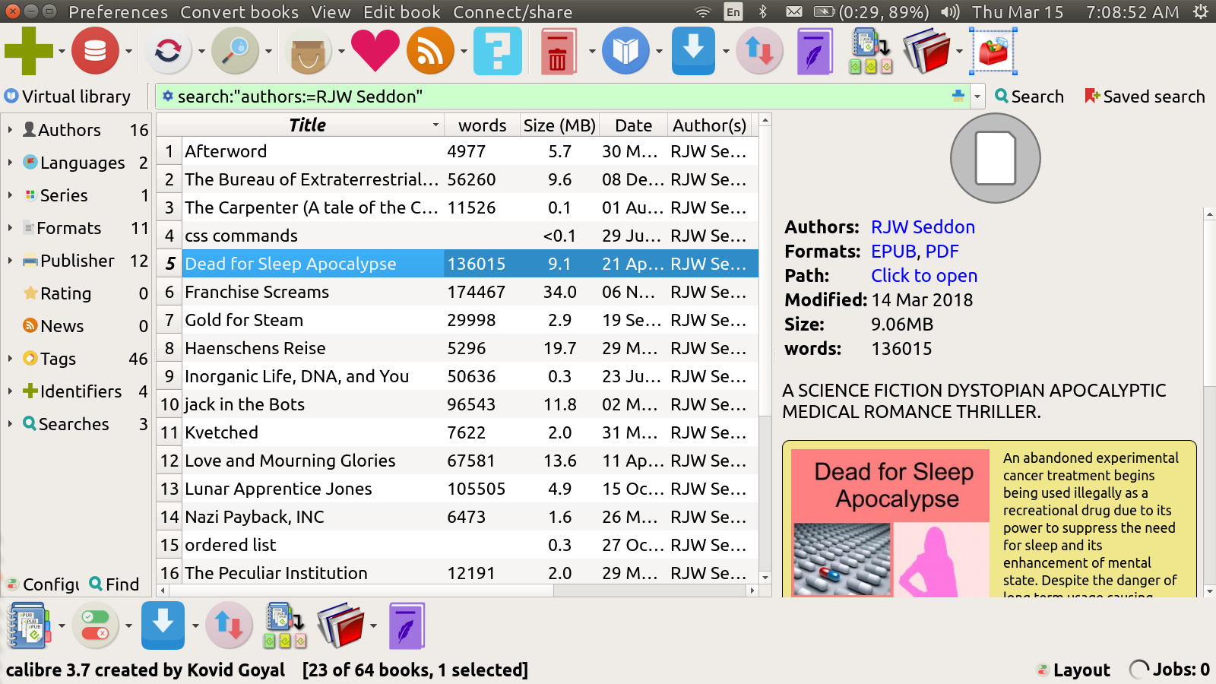Open the Add books dropdown arrow
The height and width of the screenshot is (684, 1216).
62,52
